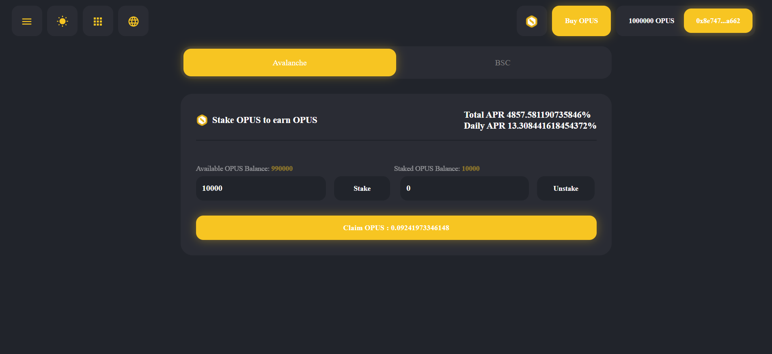Click the 1000000 OPUS wallet balance
This screenshot has height=354, width=772.
[651, 21]
